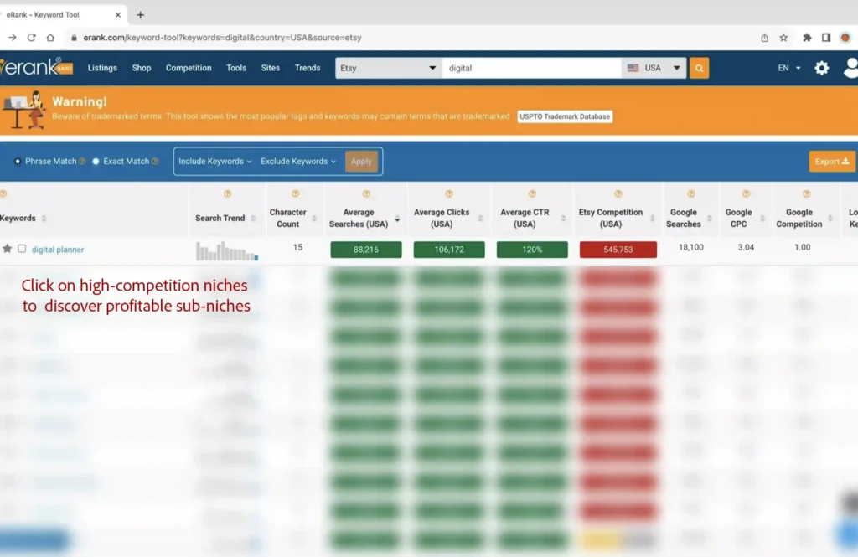Screen dimensions: 858x557
Task: Open the browser extensions puzzle icon
Action: 807,38
